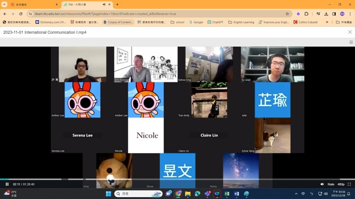
Task: Open the school bookmarks folder
Action: tap(177, 22)
